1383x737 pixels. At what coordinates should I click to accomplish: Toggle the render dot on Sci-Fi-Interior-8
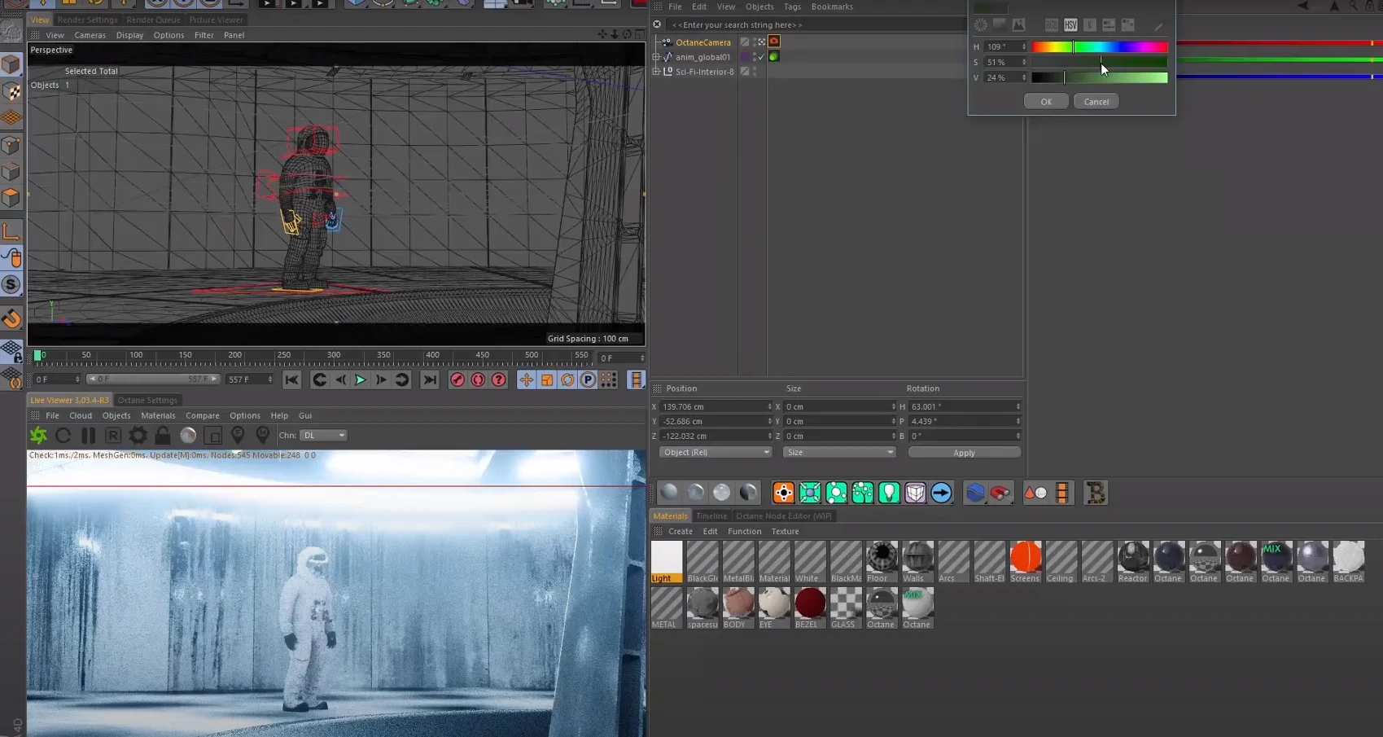(x=755, y=73)
